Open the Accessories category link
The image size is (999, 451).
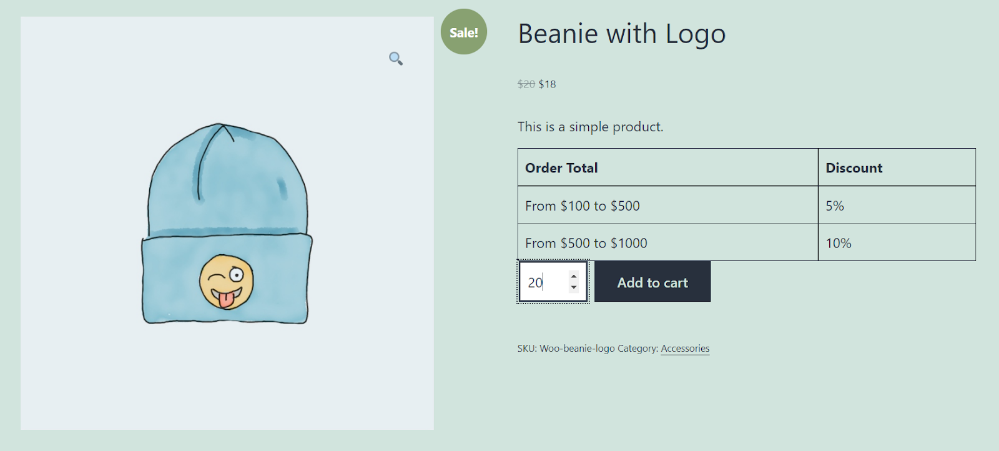[x=685, y=349]
